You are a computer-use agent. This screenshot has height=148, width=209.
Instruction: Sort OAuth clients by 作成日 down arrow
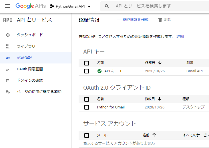pyautogui.click(x=160, y=99)
